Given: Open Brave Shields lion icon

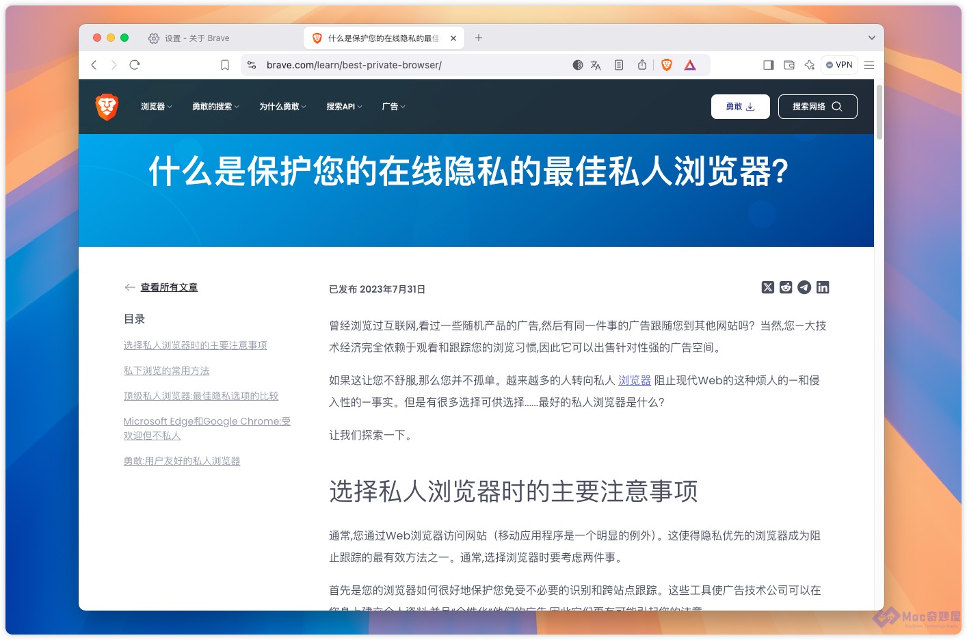Looking at the screenshot, I should click(667, 65).
